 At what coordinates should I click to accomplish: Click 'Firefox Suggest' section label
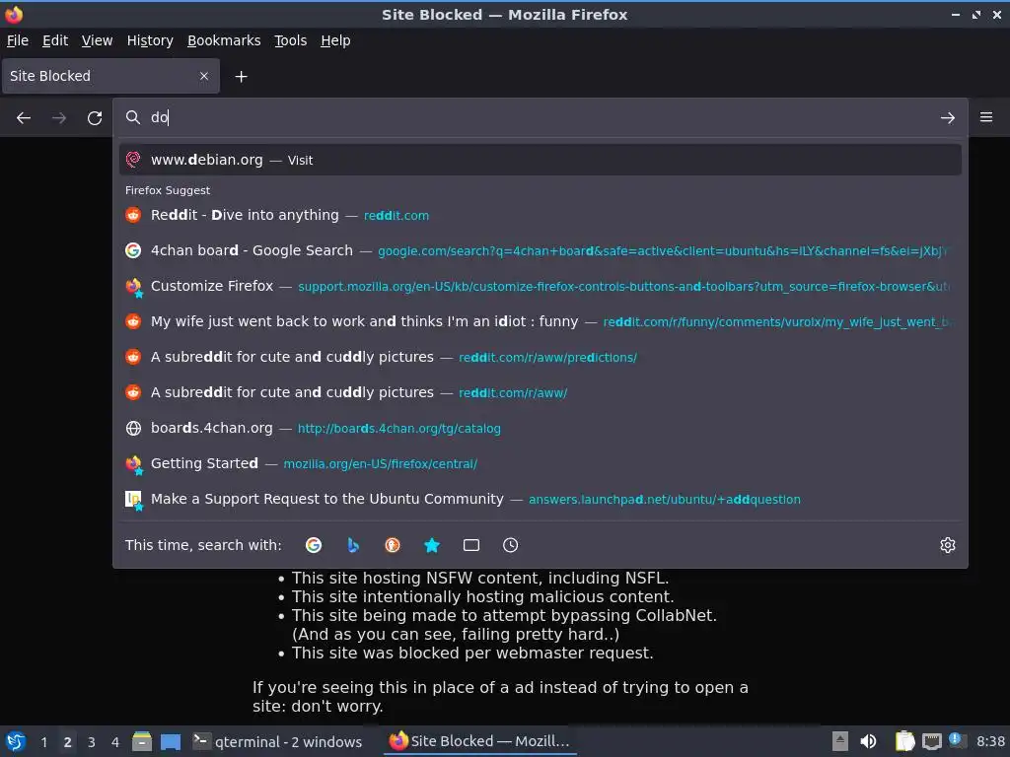pos(168,190)
